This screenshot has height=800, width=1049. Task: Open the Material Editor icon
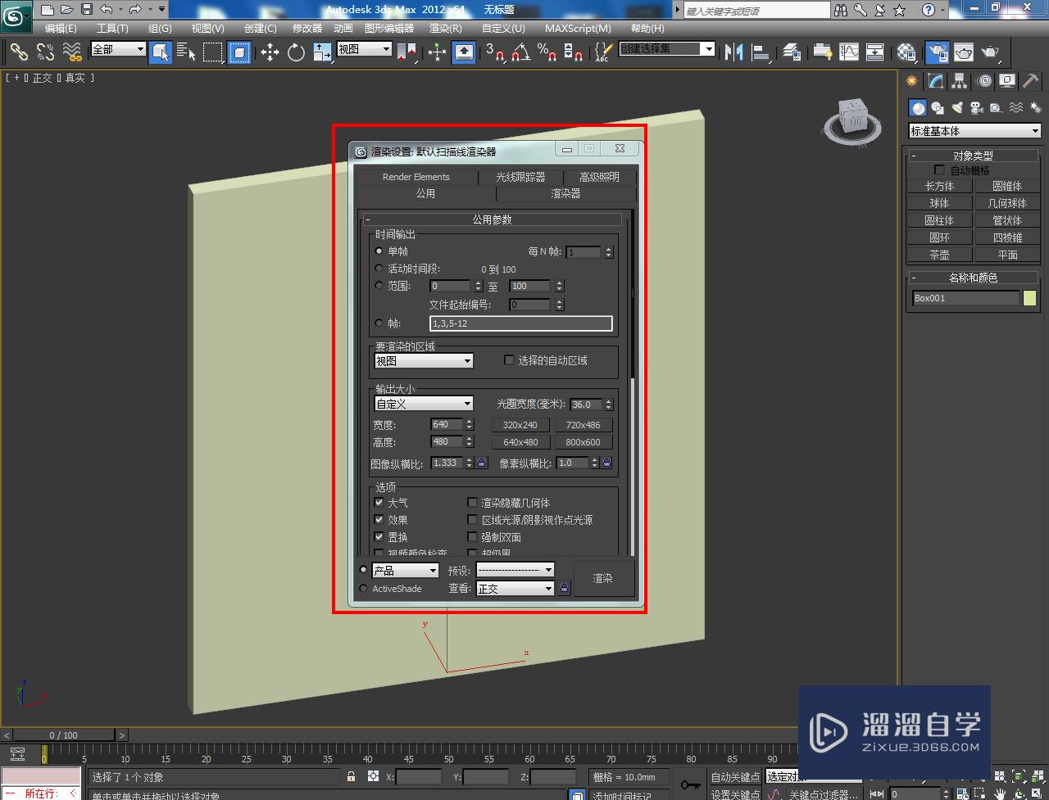coord(906,52)
